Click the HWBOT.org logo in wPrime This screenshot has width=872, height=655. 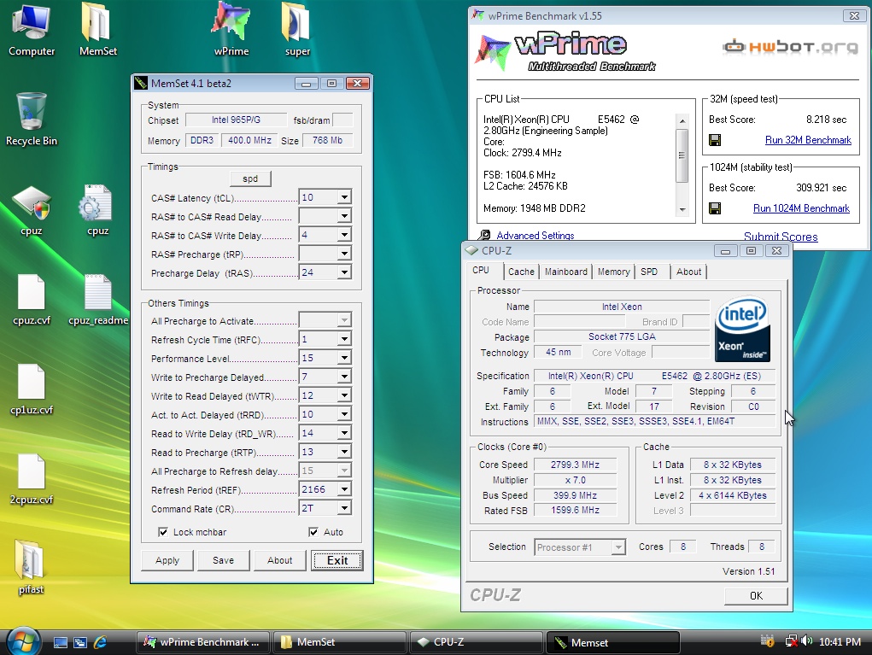[790, 47]
